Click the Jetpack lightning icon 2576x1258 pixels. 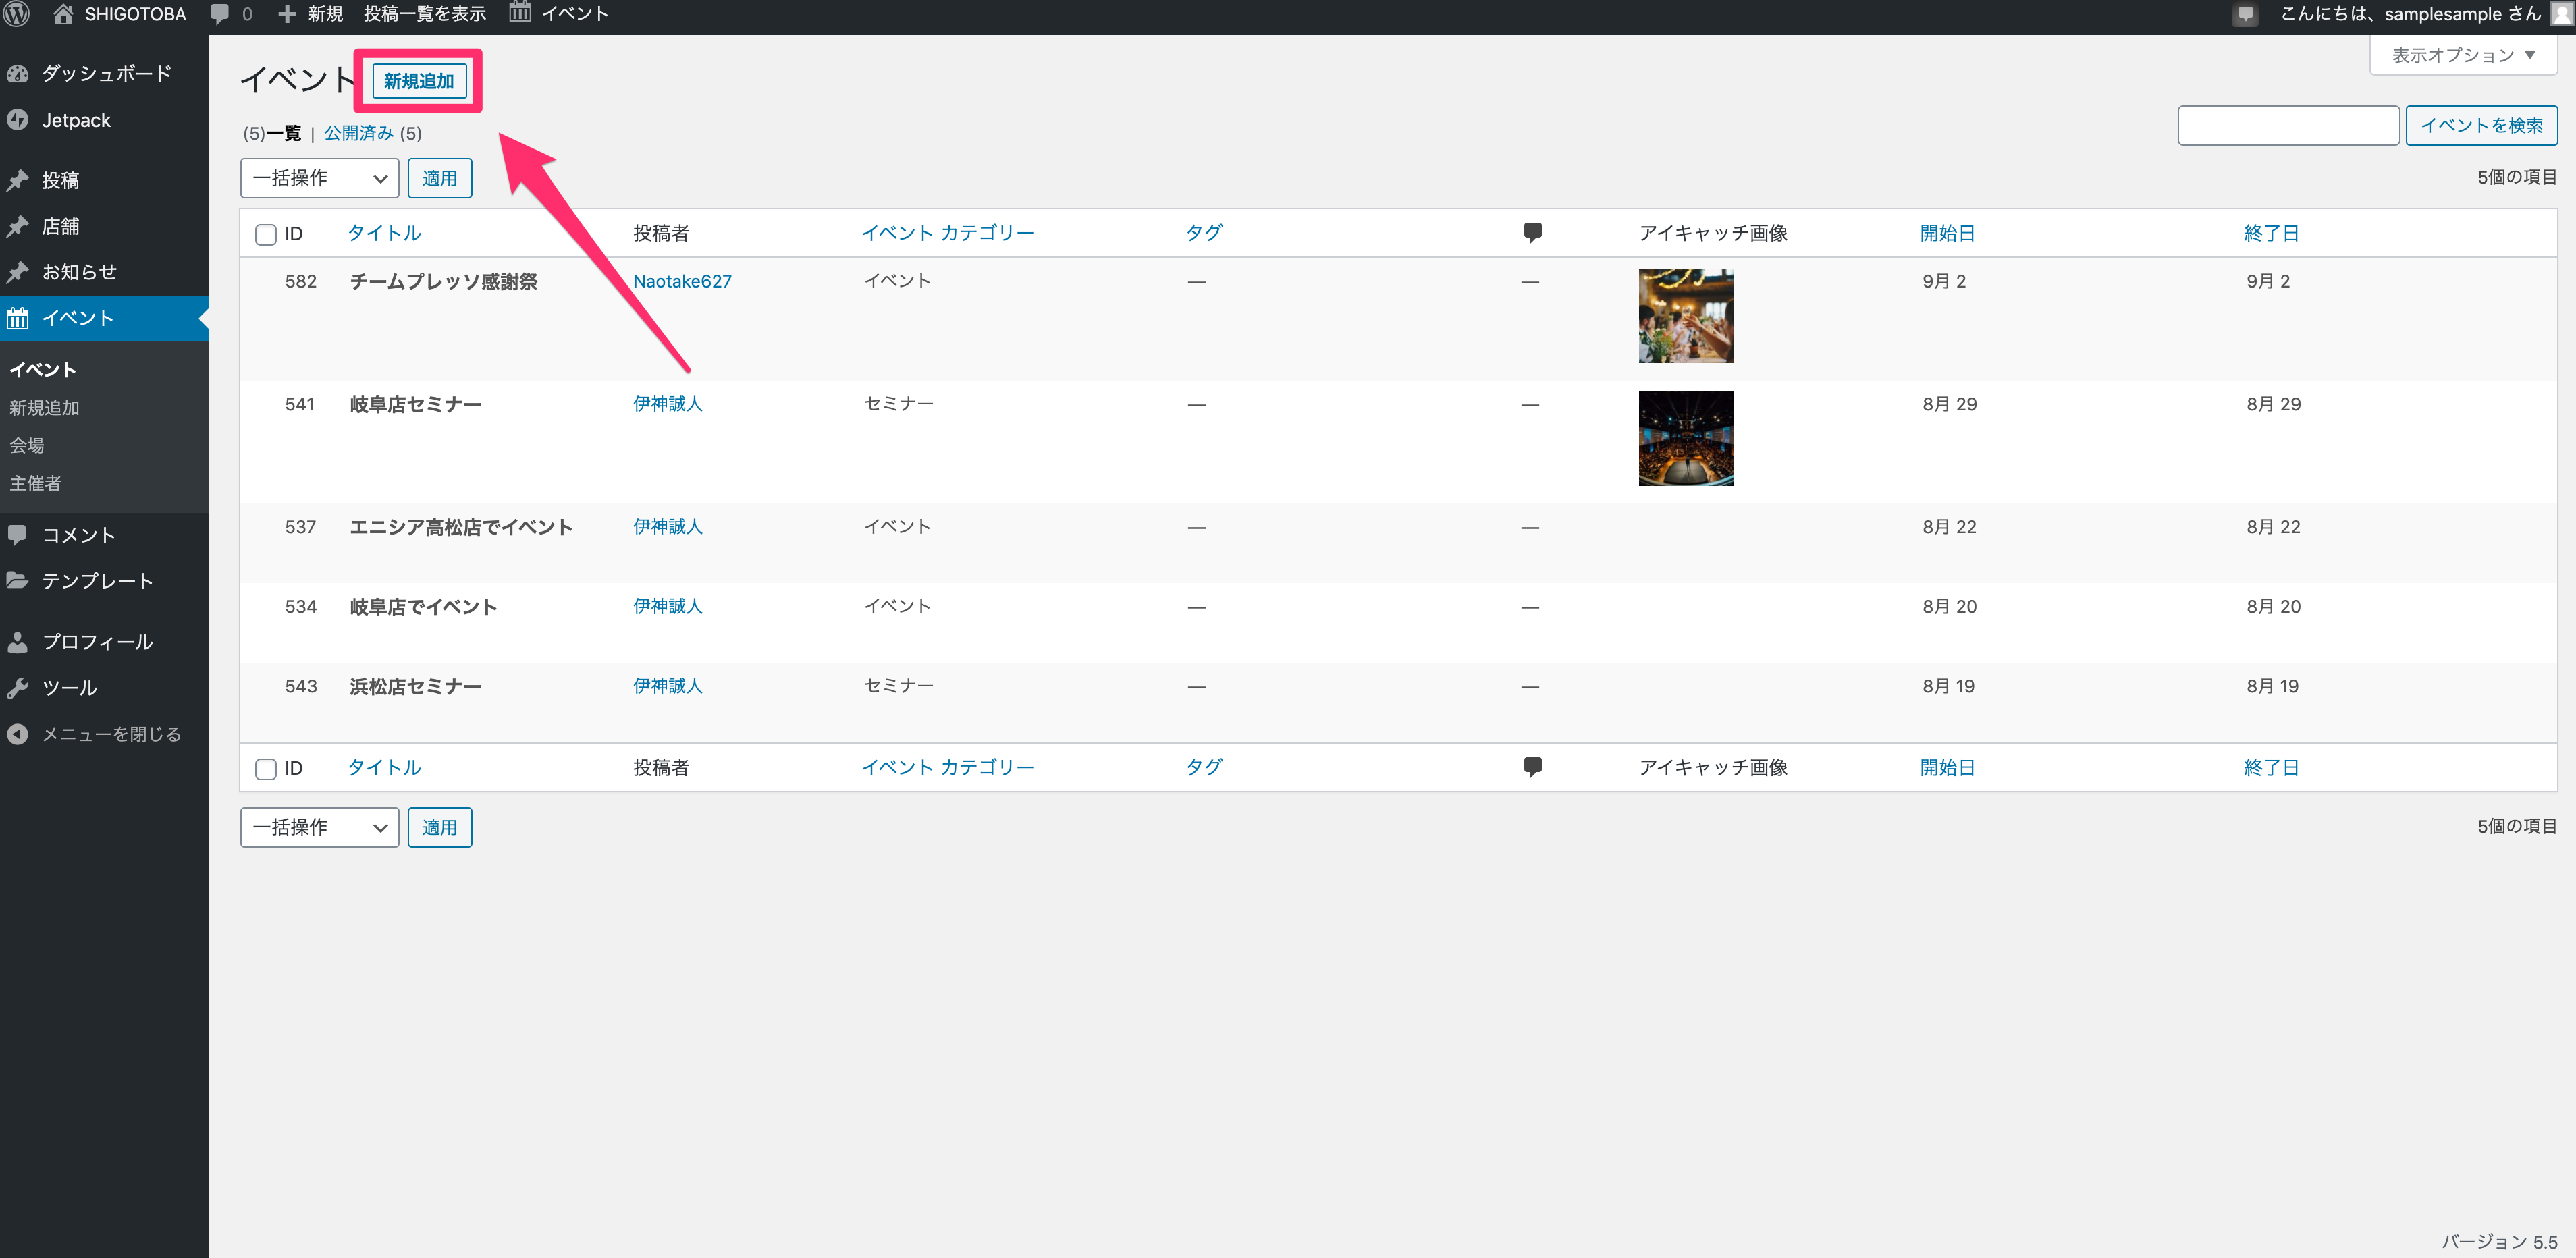18,120
